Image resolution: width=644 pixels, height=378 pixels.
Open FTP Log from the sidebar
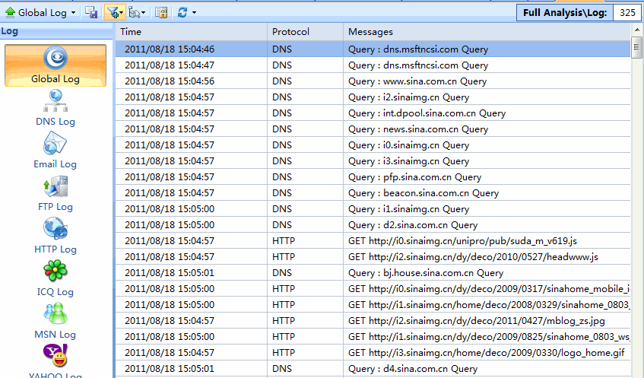click(x=56, y=193)
